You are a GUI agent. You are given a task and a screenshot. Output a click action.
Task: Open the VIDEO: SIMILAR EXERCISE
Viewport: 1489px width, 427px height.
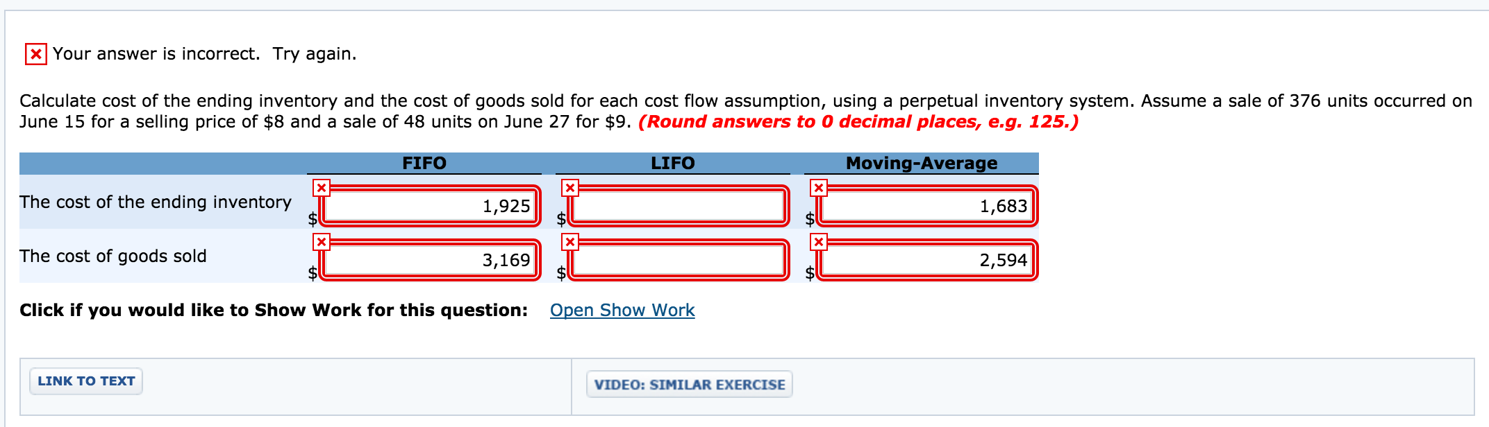click(688, 384)
